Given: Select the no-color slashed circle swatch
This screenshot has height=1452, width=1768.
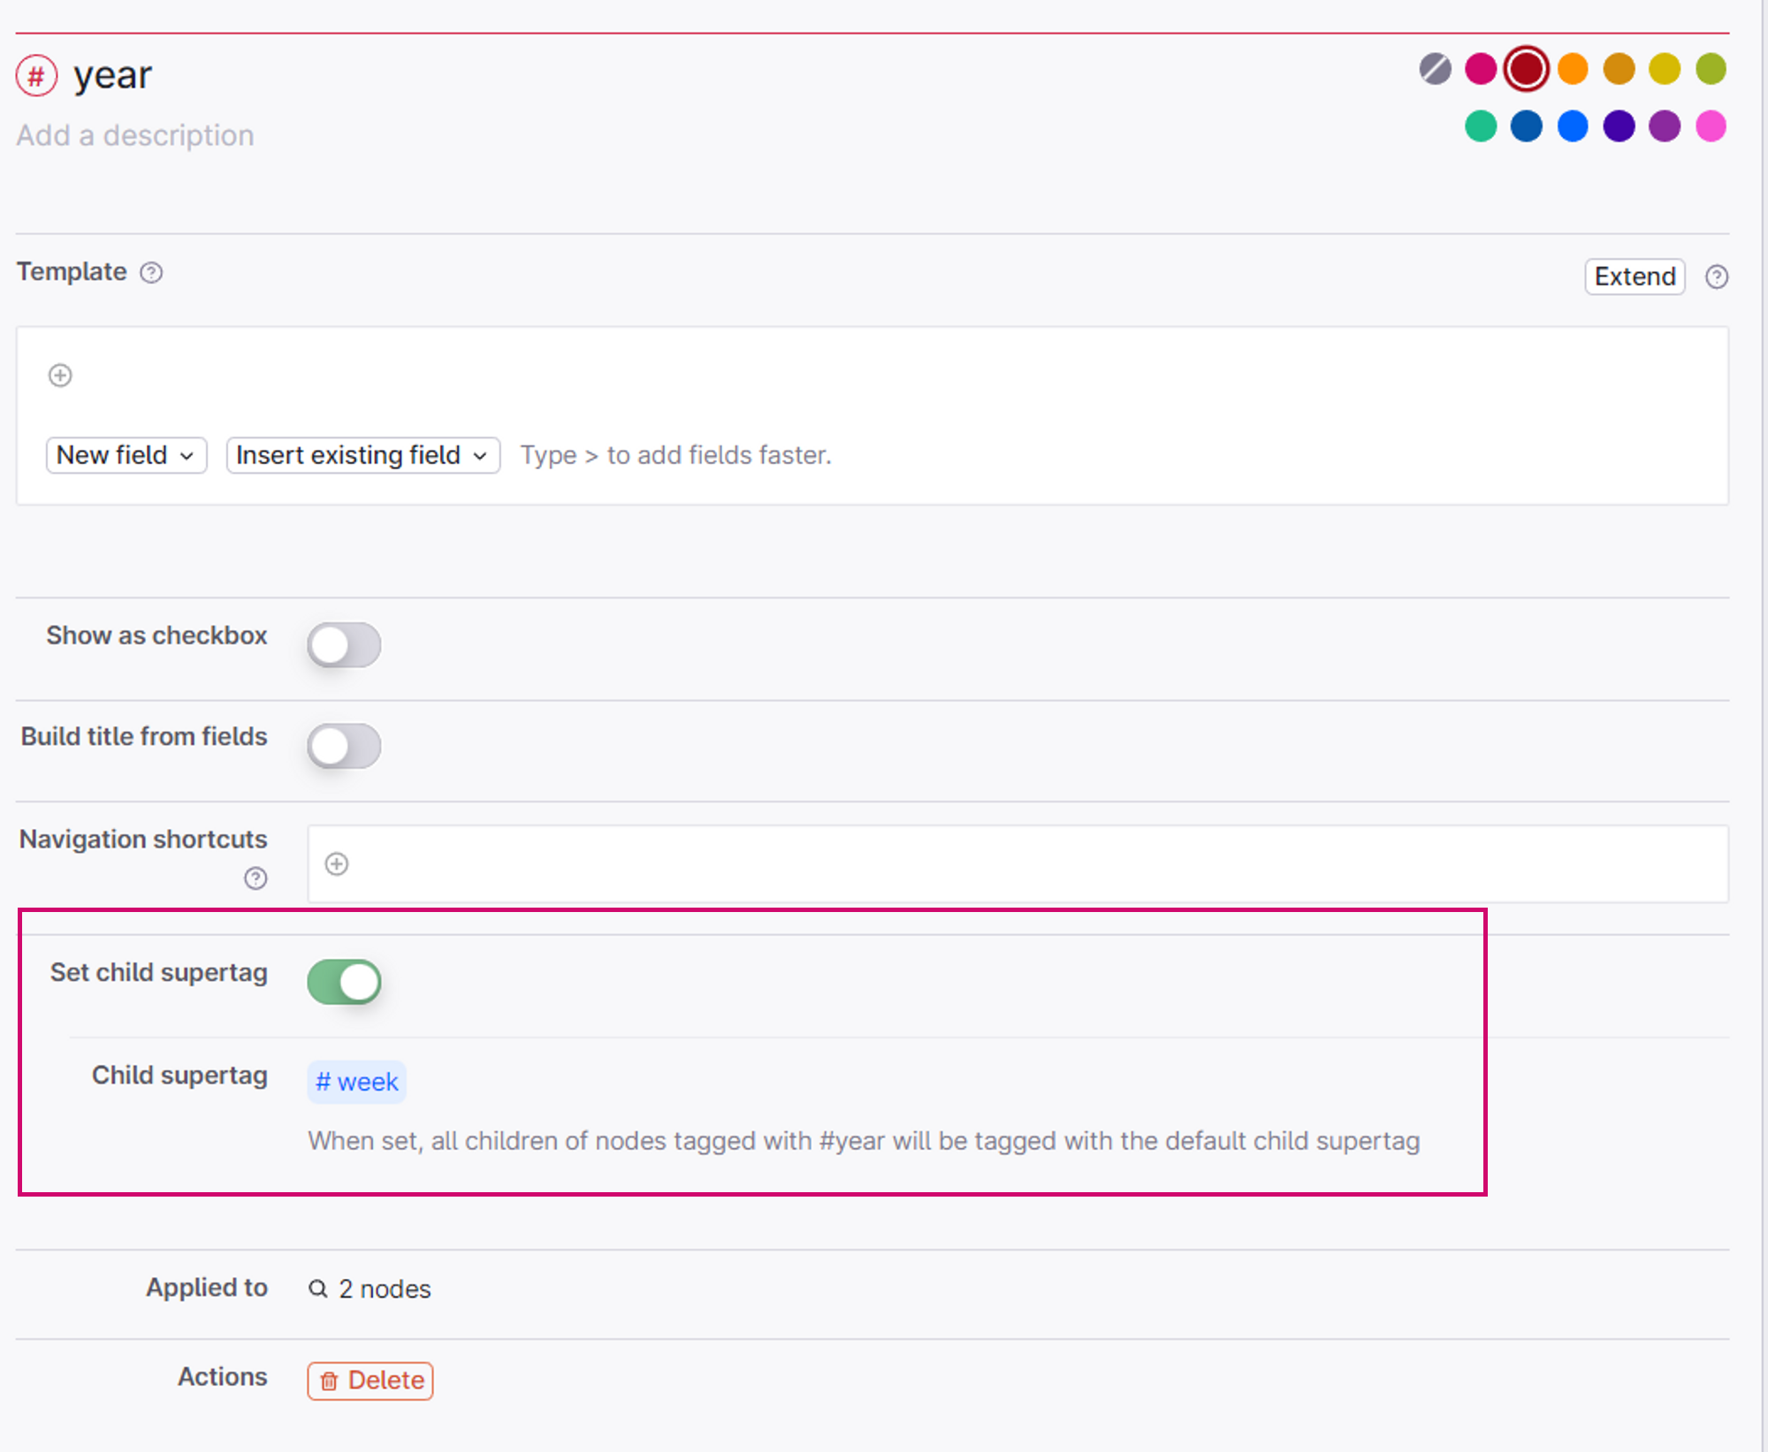Looking at the screenshot, I should pos(1435,69).
